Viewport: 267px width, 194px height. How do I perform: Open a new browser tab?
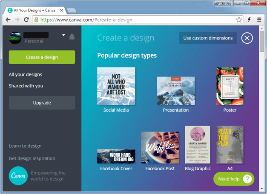tap(72, 11)
